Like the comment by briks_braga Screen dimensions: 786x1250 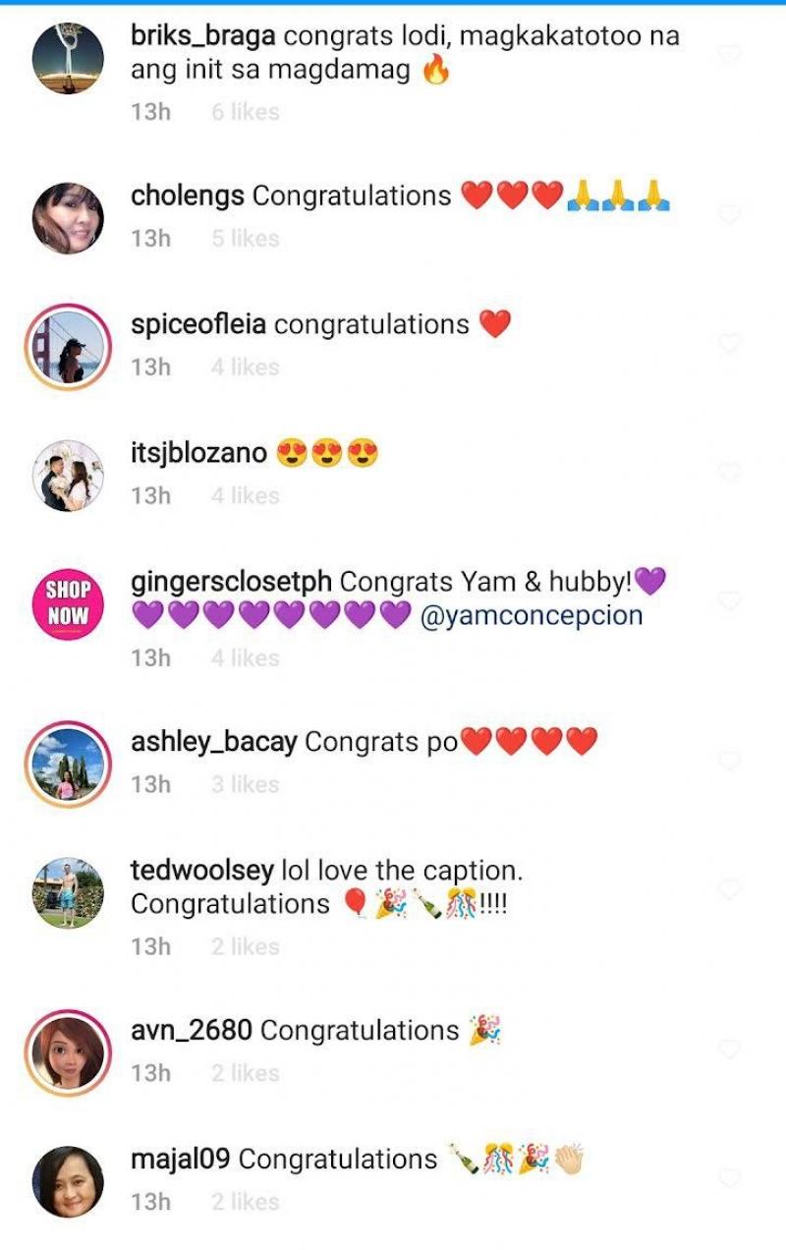click(729, 55)
